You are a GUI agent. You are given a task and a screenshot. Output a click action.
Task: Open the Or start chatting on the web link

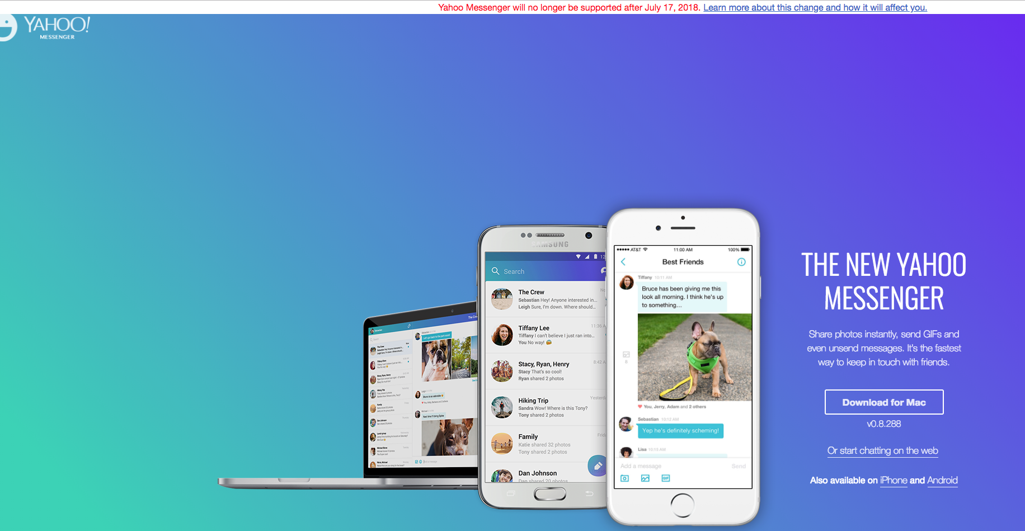coord(882,450)
